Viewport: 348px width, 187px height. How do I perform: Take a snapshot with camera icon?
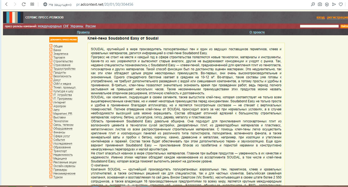coord(320,4)
